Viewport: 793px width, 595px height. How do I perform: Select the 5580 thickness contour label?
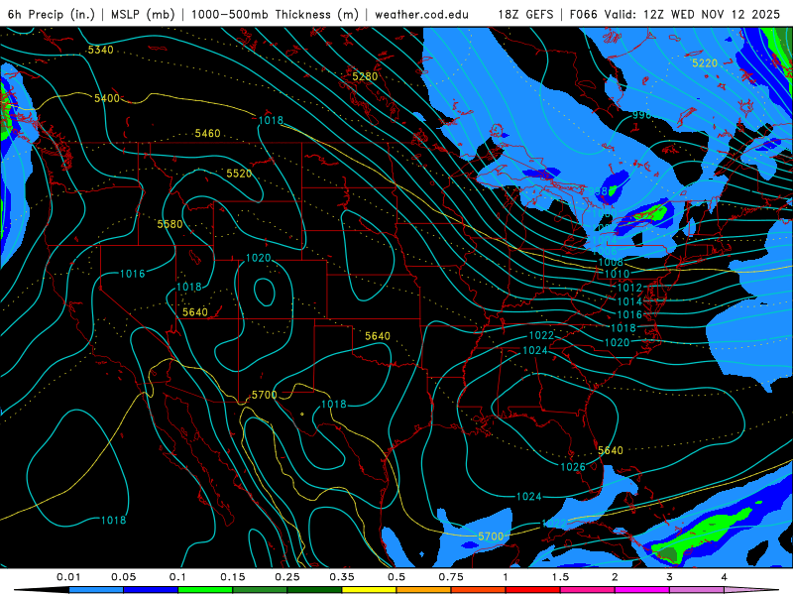coord(170,224)
